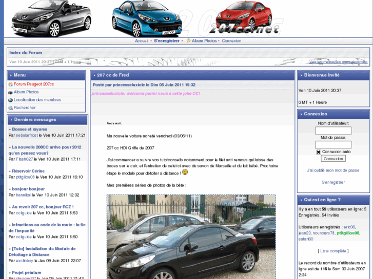The height and width of the screenshot is (279, 373).
Task: Click the arrow beside Connexion panel header
Action: (x=301, y=114)
